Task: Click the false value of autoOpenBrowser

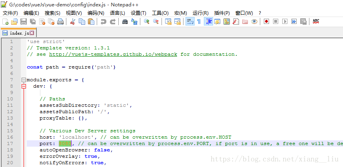Action: 102,150
